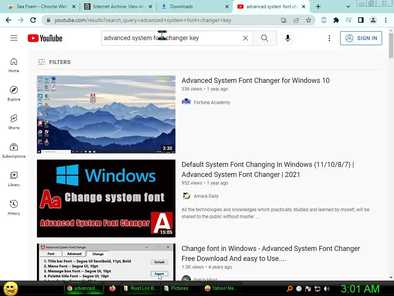
Task: Click the magnifier tray icon
Action: (x=290, y=289)
